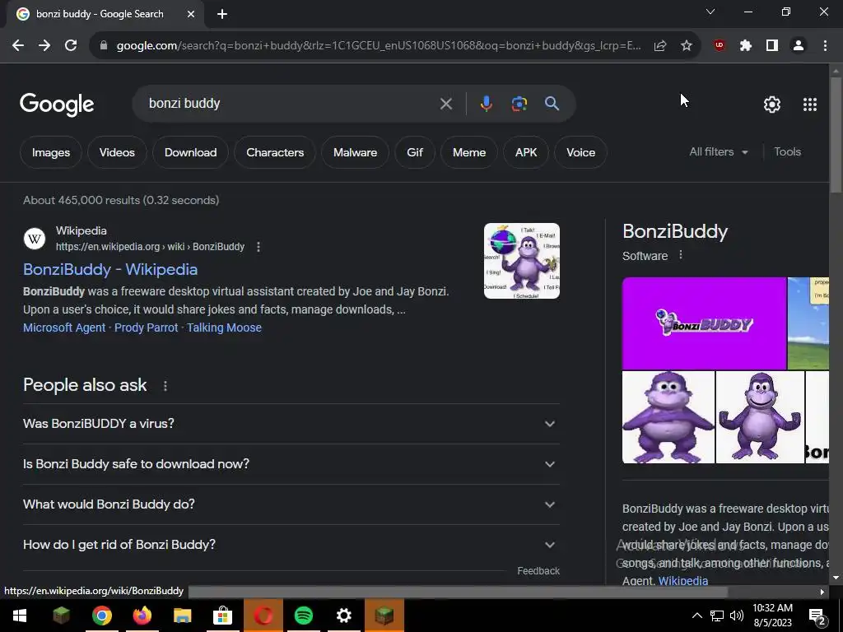Screen dimensions: 843x632
Task: Toggle the Chrome side panel icon
Action: click(772, 46)
